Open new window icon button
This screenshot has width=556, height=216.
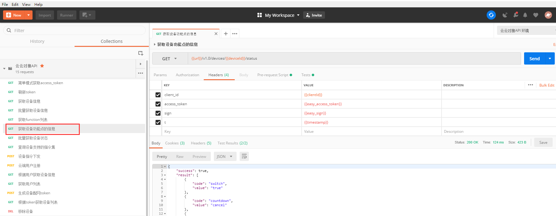click(87, 15)
